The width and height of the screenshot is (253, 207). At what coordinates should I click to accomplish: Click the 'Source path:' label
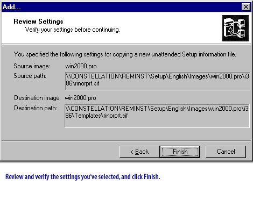click(30, 76)
